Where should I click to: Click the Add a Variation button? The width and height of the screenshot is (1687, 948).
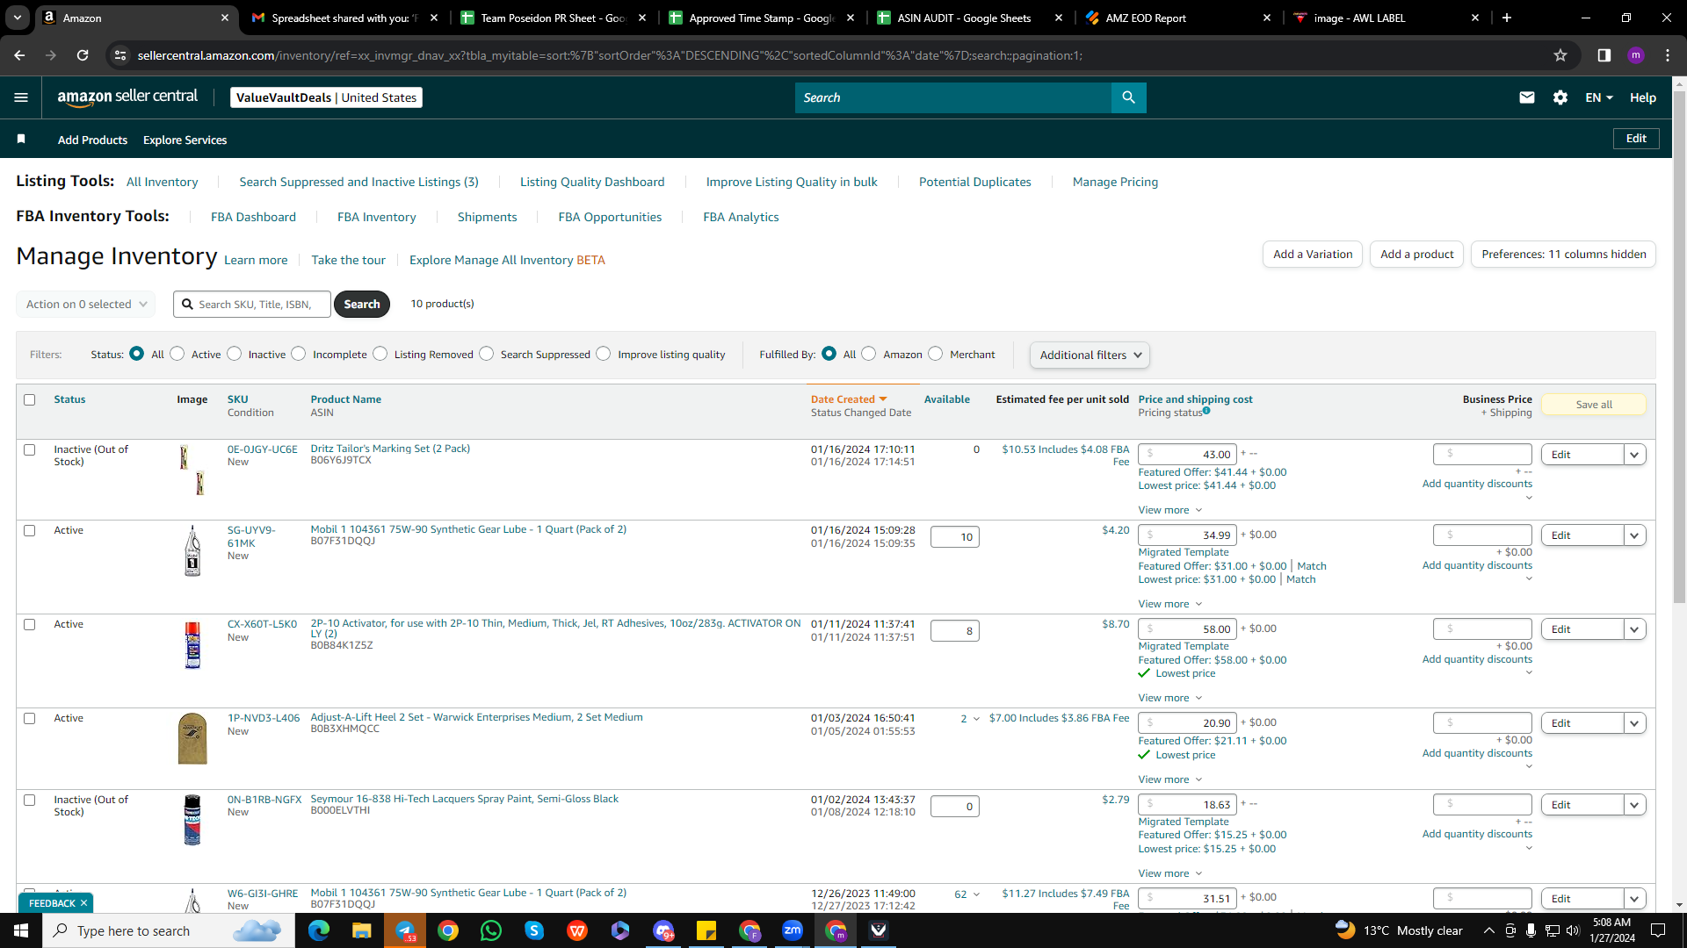click(x=1313, y=255)
